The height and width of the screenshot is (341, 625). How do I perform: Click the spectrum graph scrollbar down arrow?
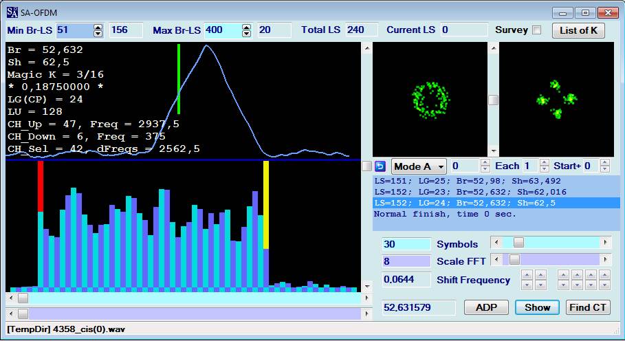point(366,287)
